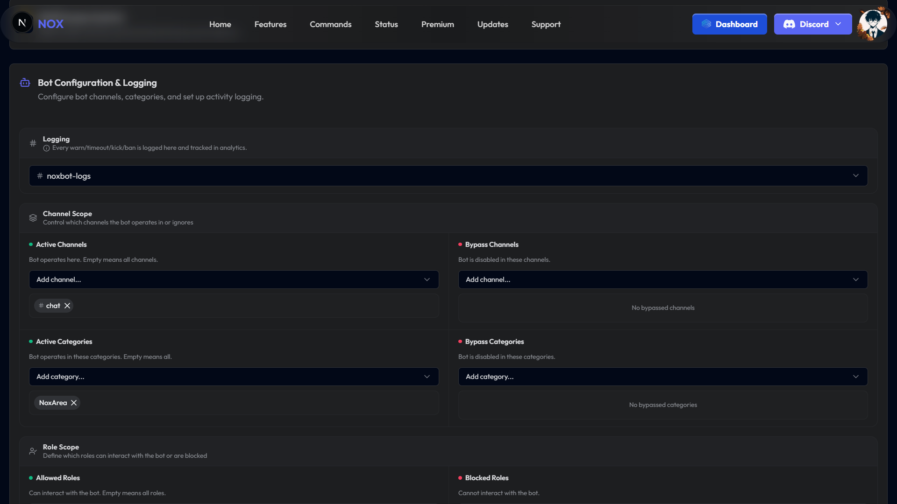The width and height of the screenshot is (897, 504).
Task: Click the Dashboard button
Action: (x=730, y=24)
